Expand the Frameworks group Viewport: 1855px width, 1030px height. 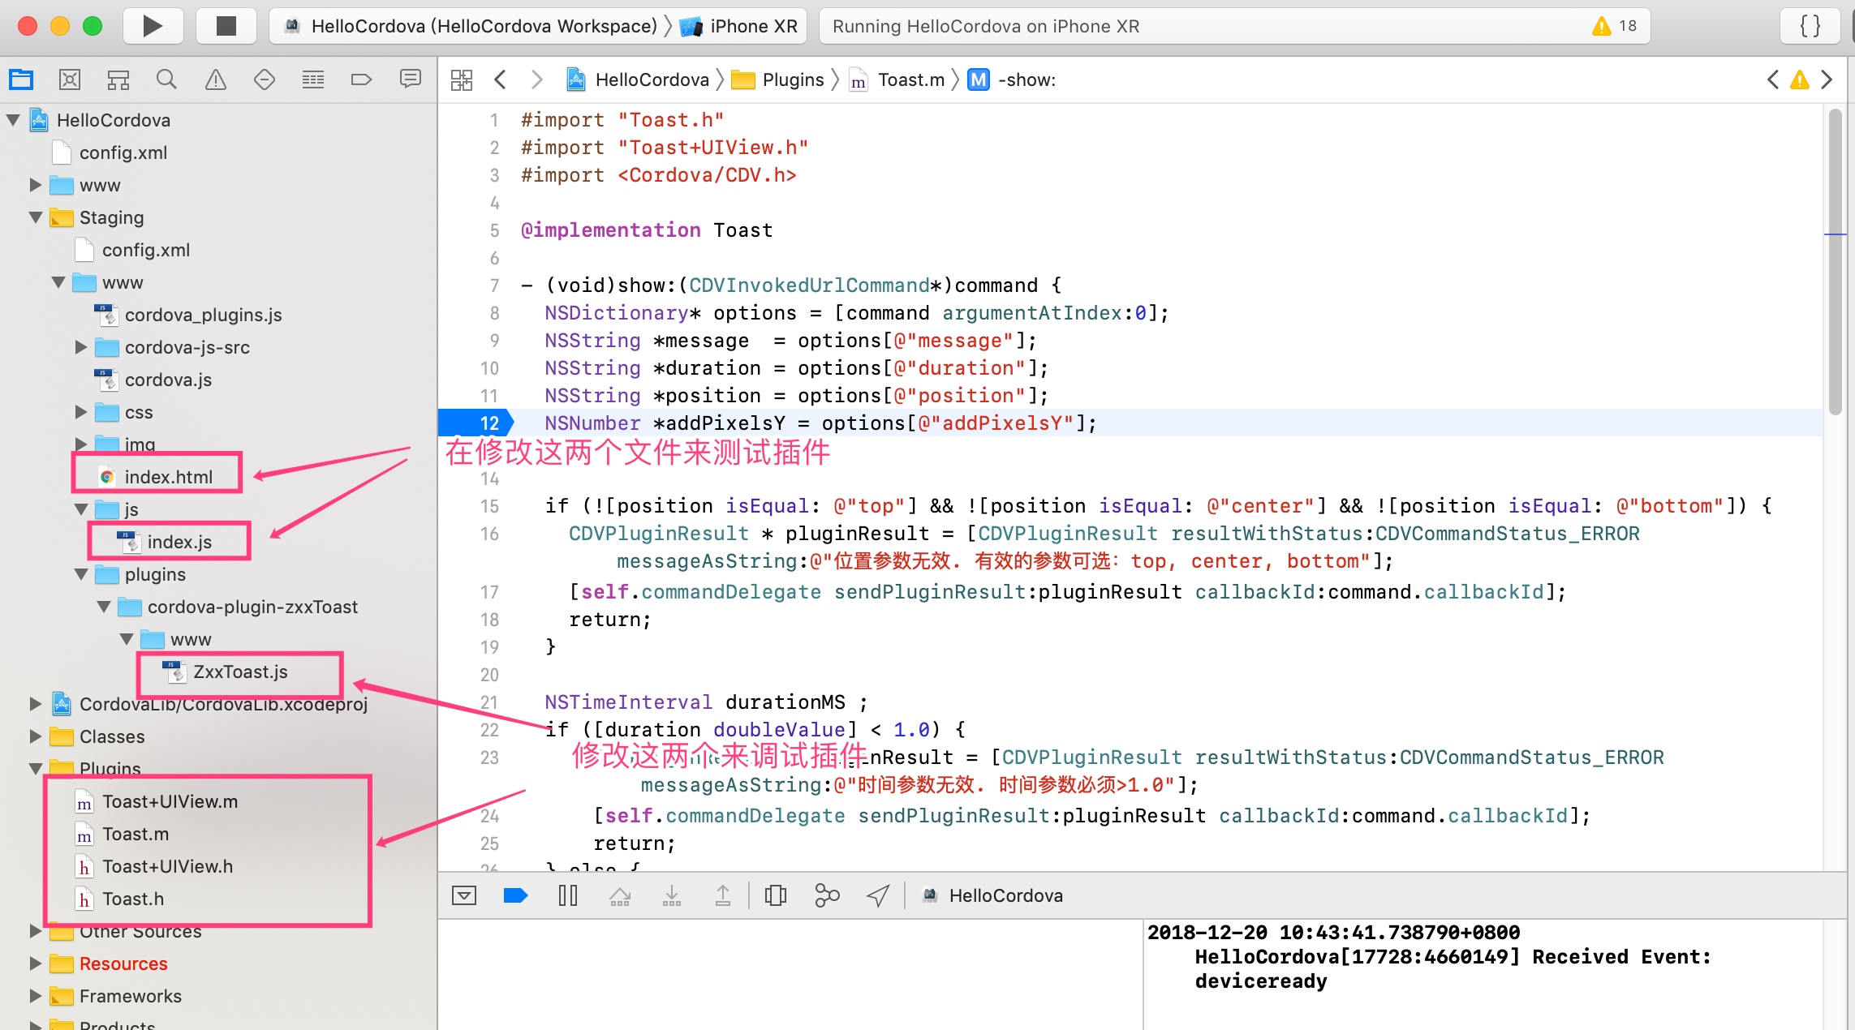pos(36,996)
